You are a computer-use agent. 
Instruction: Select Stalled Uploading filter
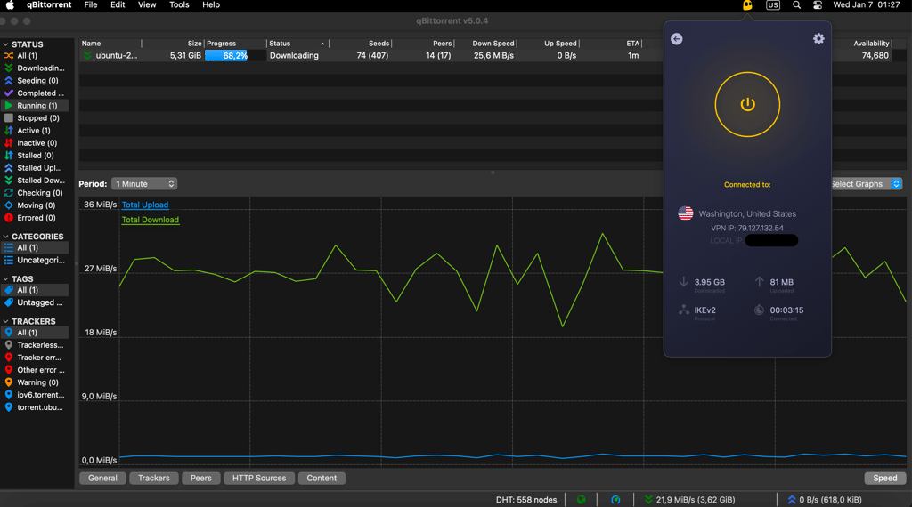click(35, 168)
